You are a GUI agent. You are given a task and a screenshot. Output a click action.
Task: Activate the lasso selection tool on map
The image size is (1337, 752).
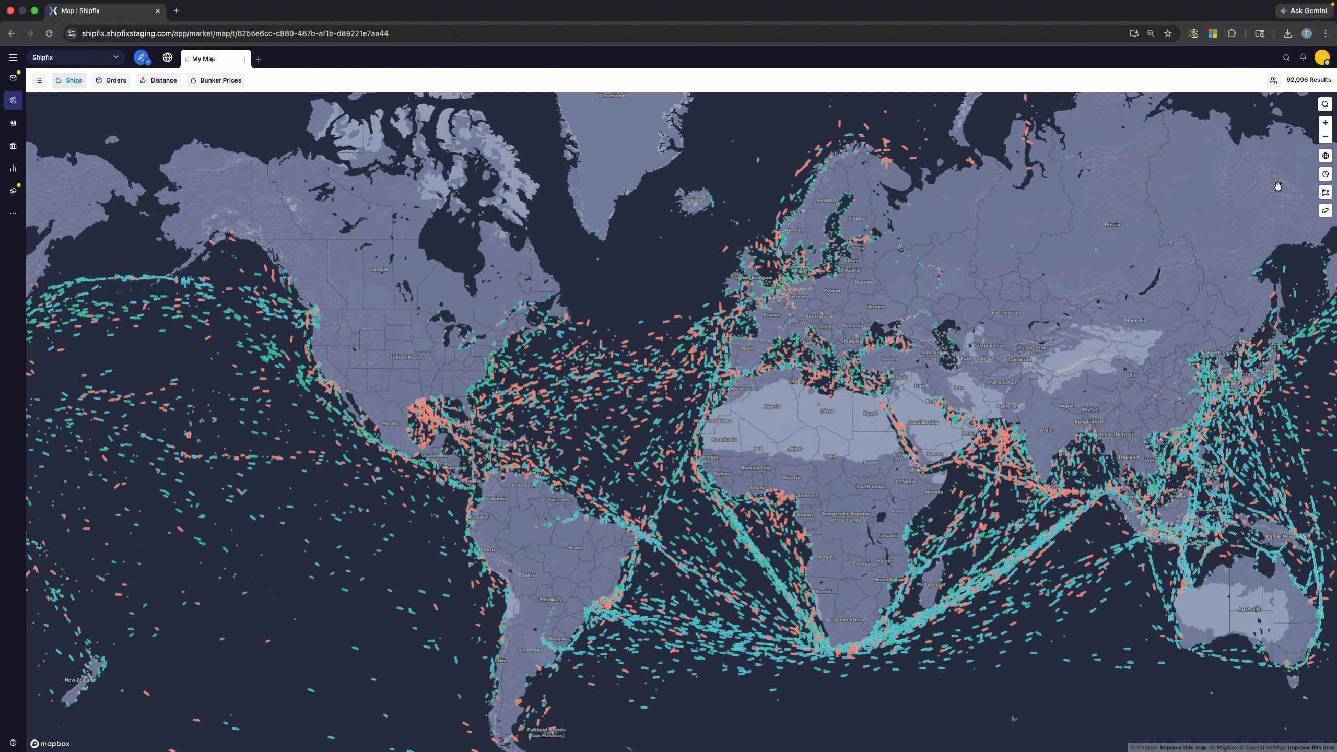coord(1326,211)
